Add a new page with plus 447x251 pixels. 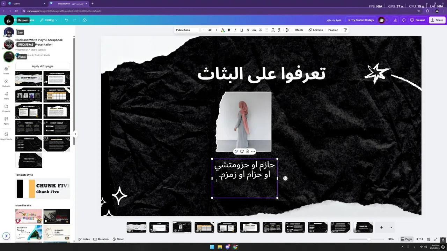(x=381, y=227)
